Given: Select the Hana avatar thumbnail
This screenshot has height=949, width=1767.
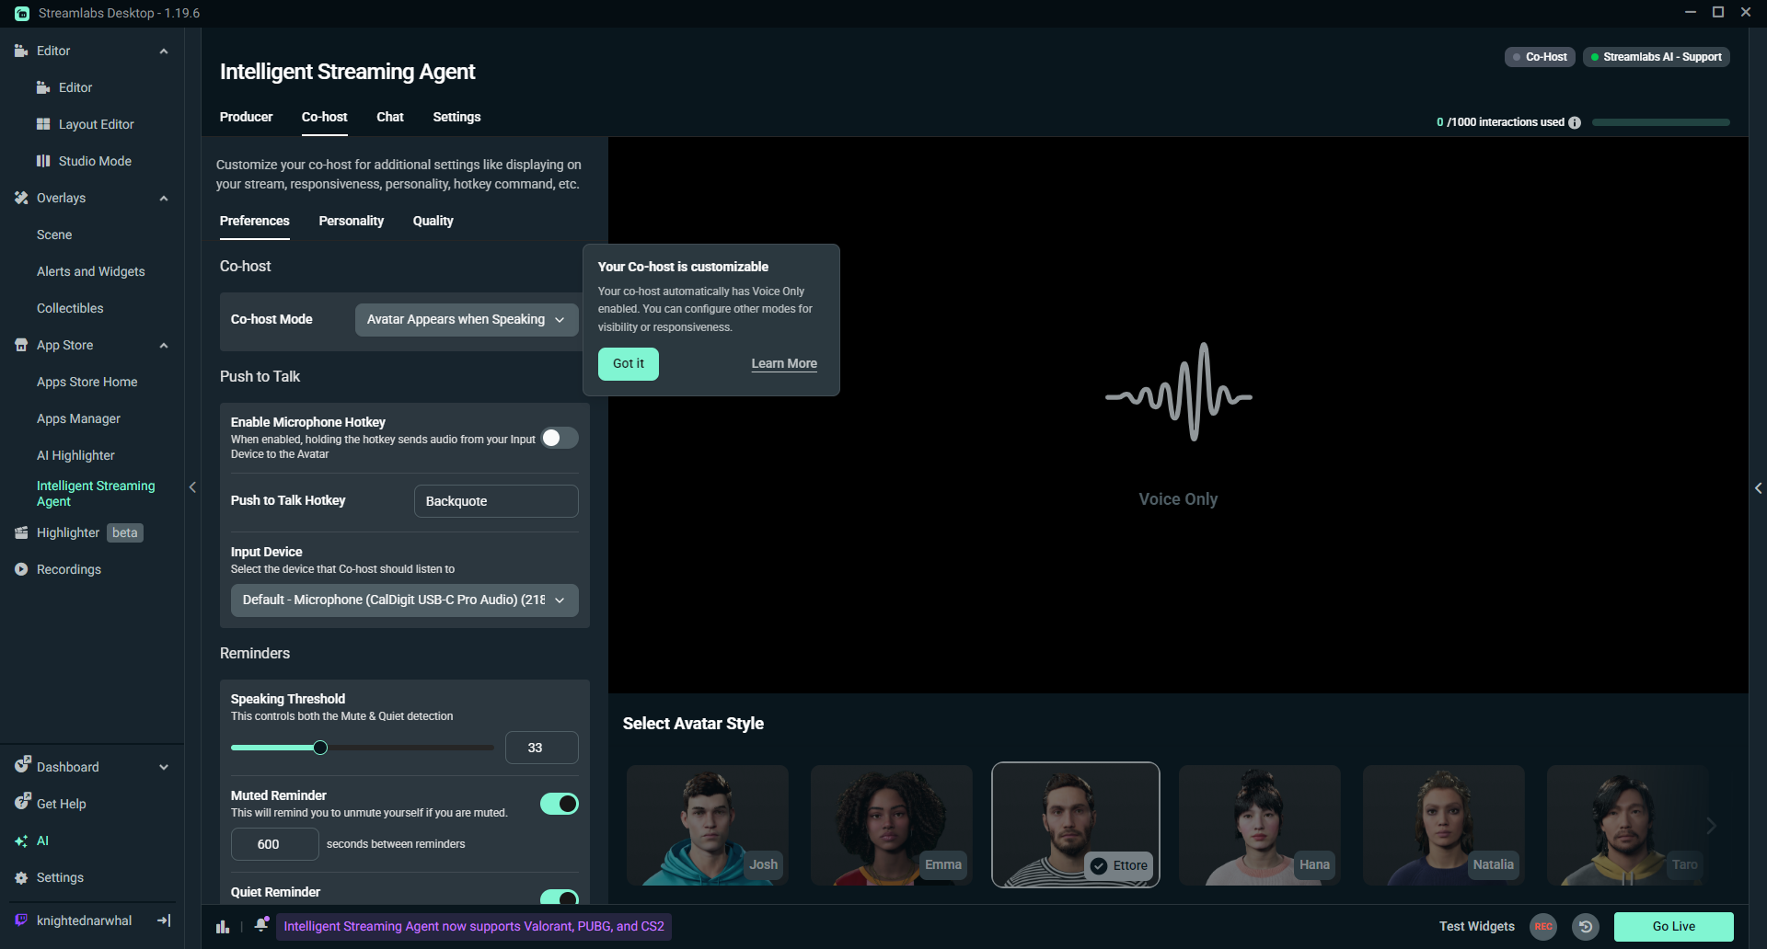Looking at the screenshot, I should click(1259, 825).
